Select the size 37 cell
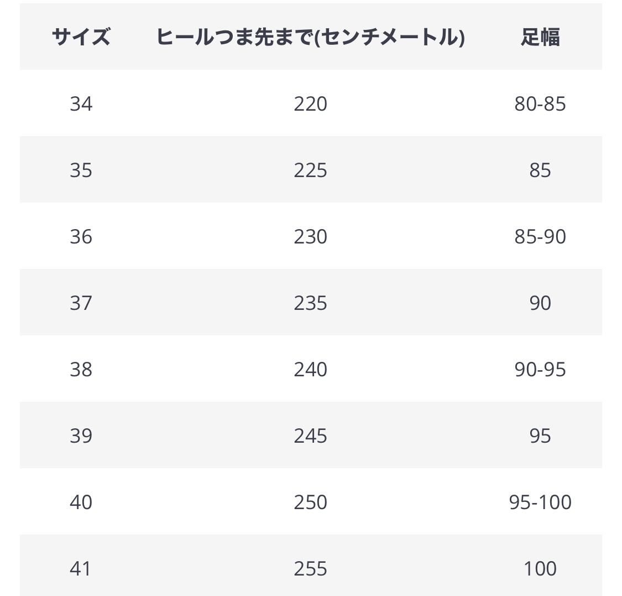622x596 pixels. (x=81, y=303)
